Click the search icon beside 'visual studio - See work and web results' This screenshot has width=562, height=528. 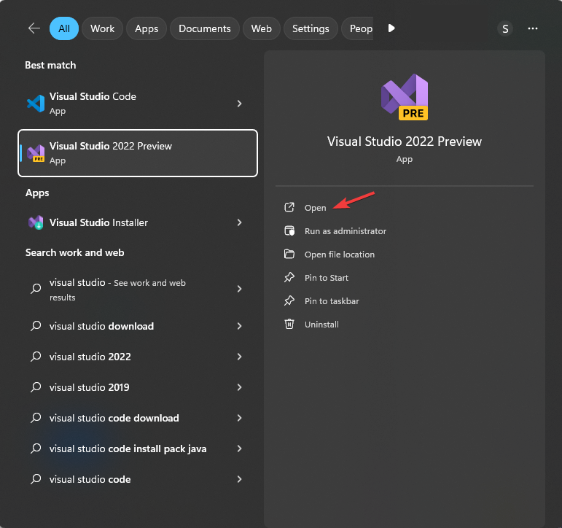coord(36,288)
